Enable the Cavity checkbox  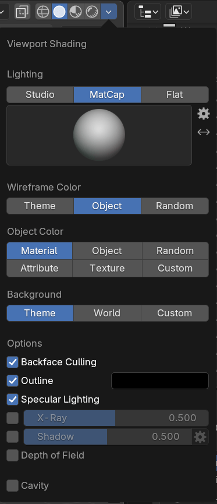(13, 486)
